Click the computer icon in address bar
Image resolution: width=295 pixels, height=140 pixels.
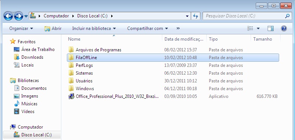point(33,16)
